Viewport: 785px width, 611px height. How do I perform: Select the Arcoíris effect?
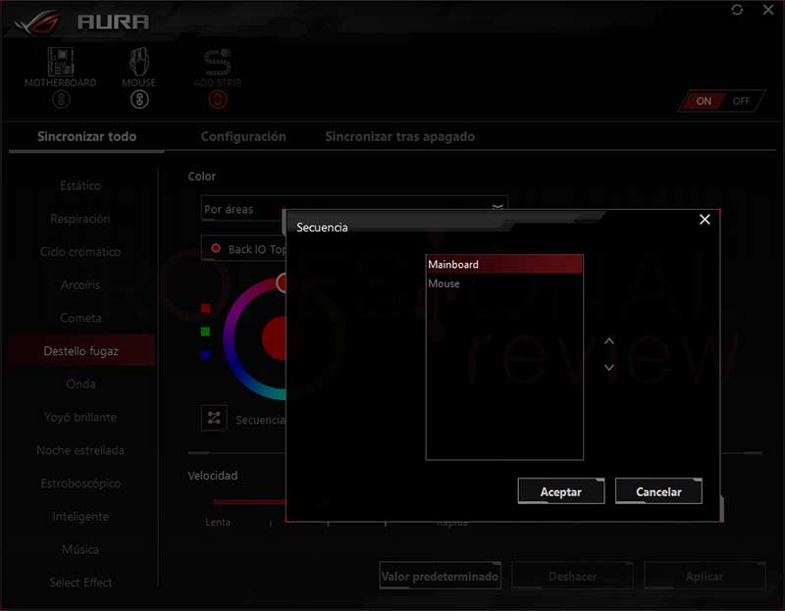pos(80,284)
